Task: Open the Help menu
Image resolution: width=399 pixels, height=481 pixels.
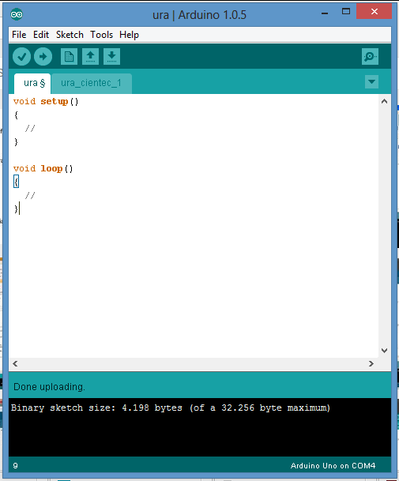Action: click(x=130, y=35)
